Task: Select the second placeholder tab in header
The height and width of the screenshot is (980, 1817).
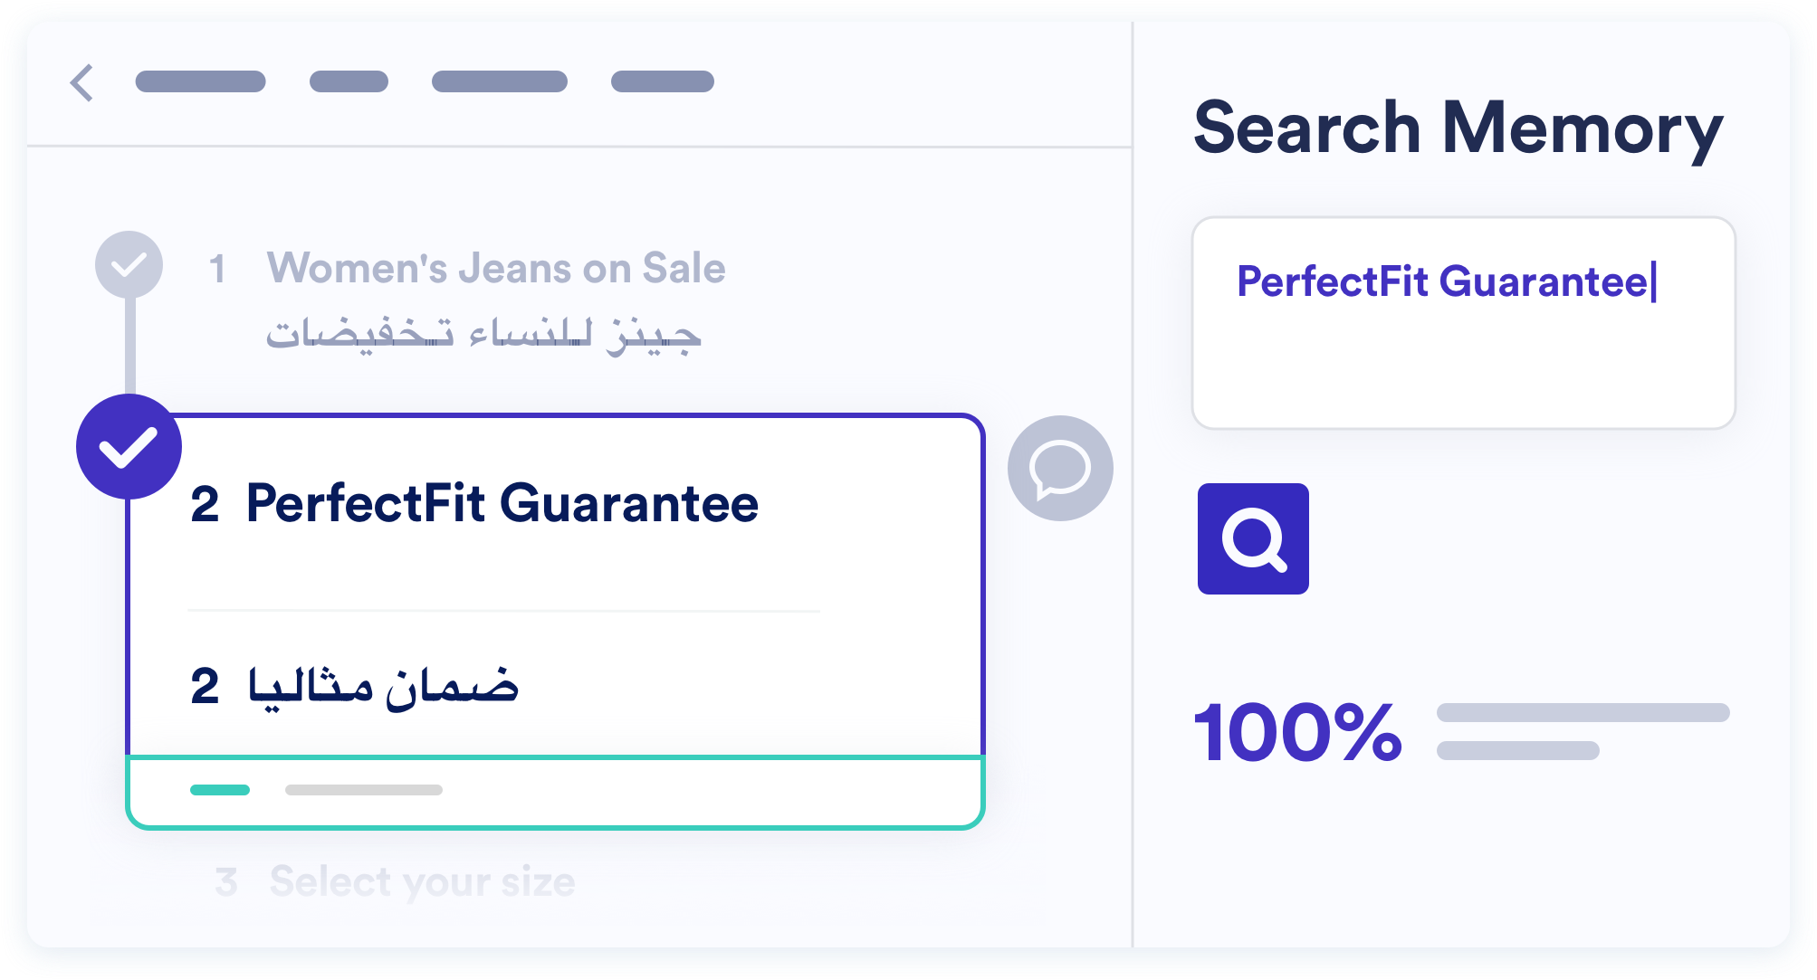Action: tap(349, 81)
